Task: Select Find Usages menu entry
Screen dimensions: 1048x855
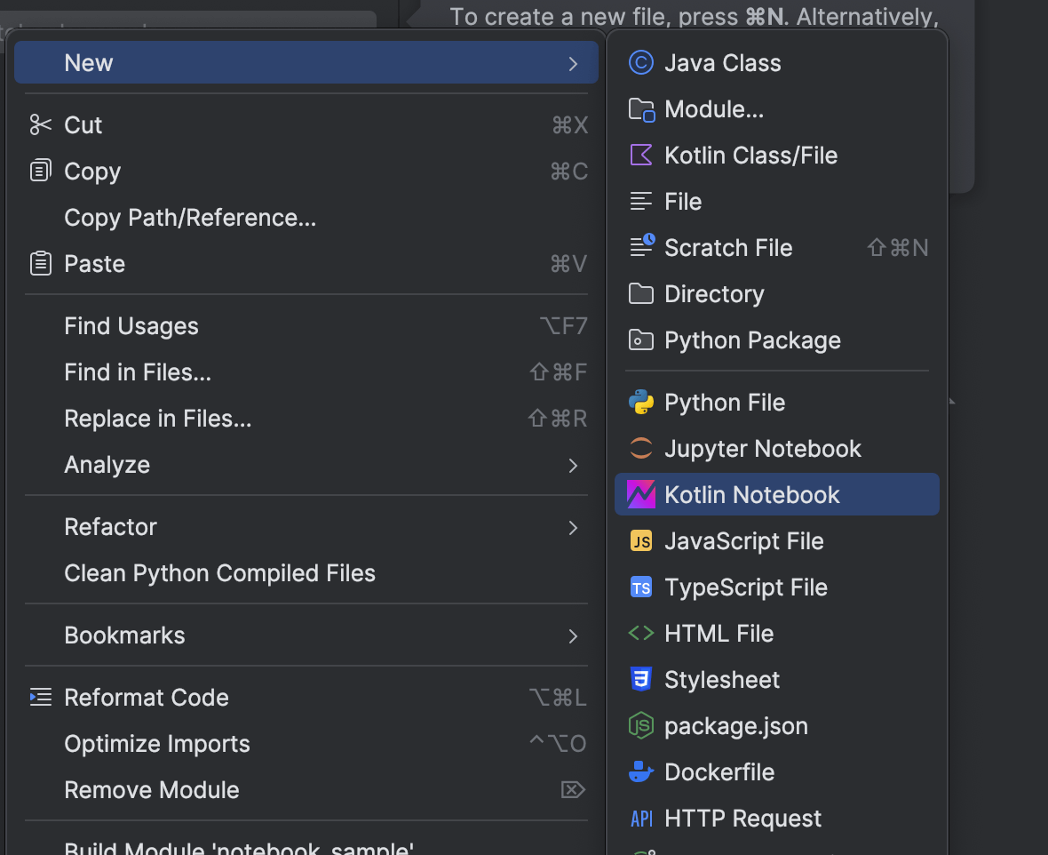Action: [x=306, y=326]
